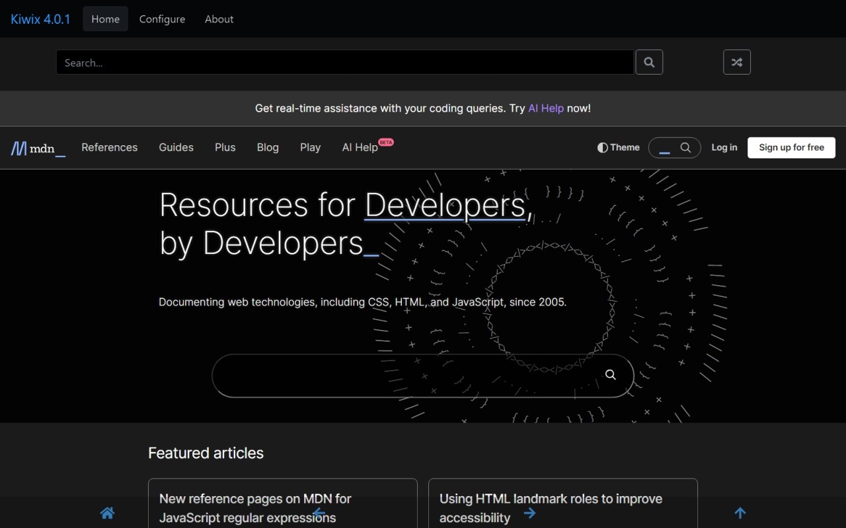
Task: Open AI Help in the MDN navigation
Action: [x=360, y=147]
